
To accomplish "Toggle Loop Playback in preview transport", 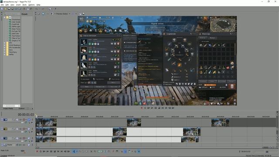I will [x=145, y=108].
